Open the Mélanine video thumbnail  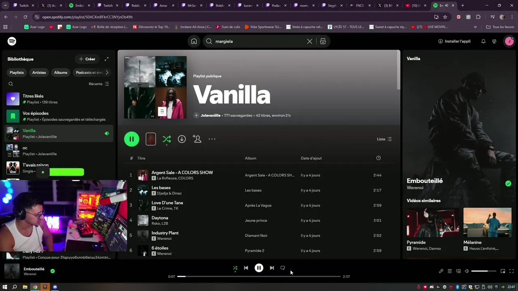487,222
